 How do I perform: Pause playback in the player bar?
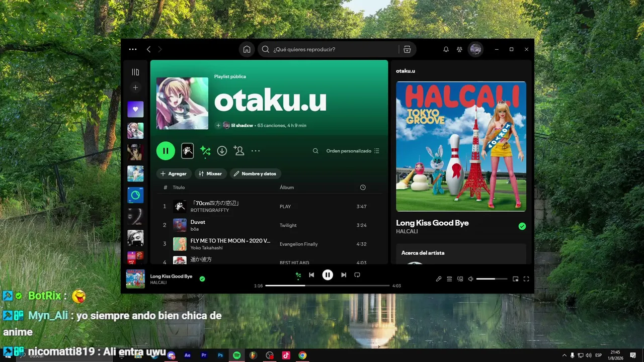[328, 275]
